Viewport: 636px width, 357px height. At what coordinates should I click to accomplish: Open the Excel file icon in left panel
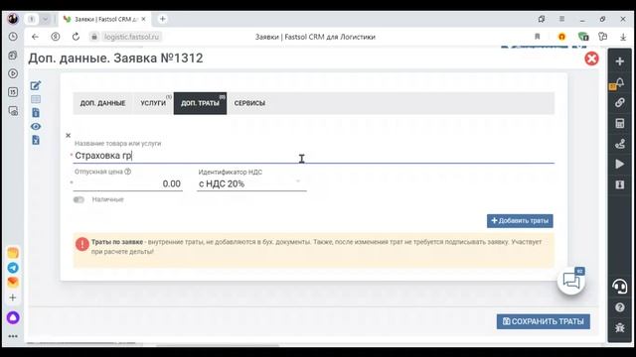click(x=36, y=140)
